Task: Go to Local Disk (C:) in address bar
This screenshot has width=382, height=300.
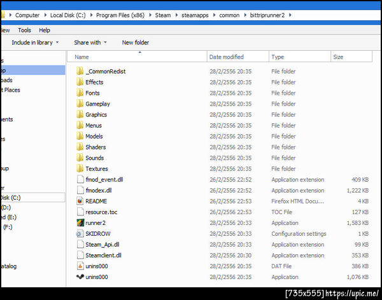Action: 67,15
